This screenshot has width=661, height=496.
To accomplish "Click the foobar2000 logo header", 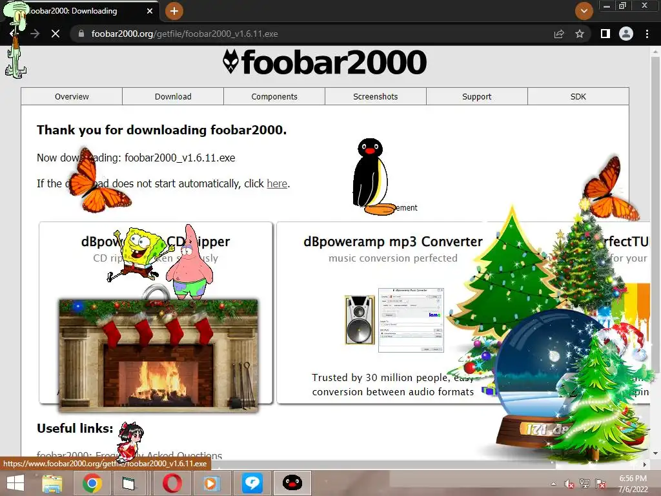I will click(325, 62).
